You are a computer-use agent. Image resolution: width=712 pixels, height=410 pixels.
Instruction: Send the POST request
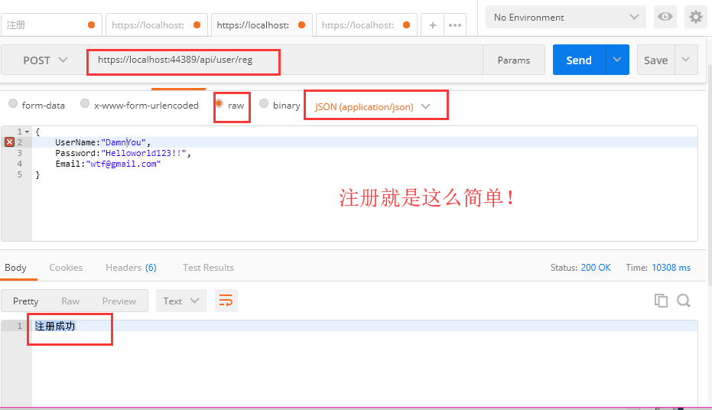pos(579,60)
